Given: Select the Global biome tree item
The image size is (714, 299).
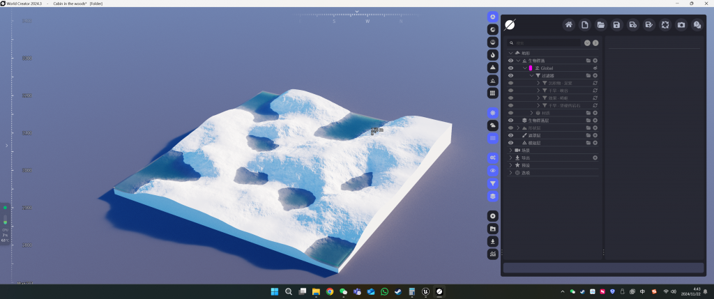Looking at the screenshot, I should [x=547, y=68].
